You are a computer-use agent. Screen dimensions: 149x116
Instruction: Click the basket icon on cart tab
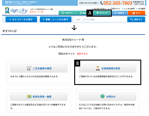(134, 13)
